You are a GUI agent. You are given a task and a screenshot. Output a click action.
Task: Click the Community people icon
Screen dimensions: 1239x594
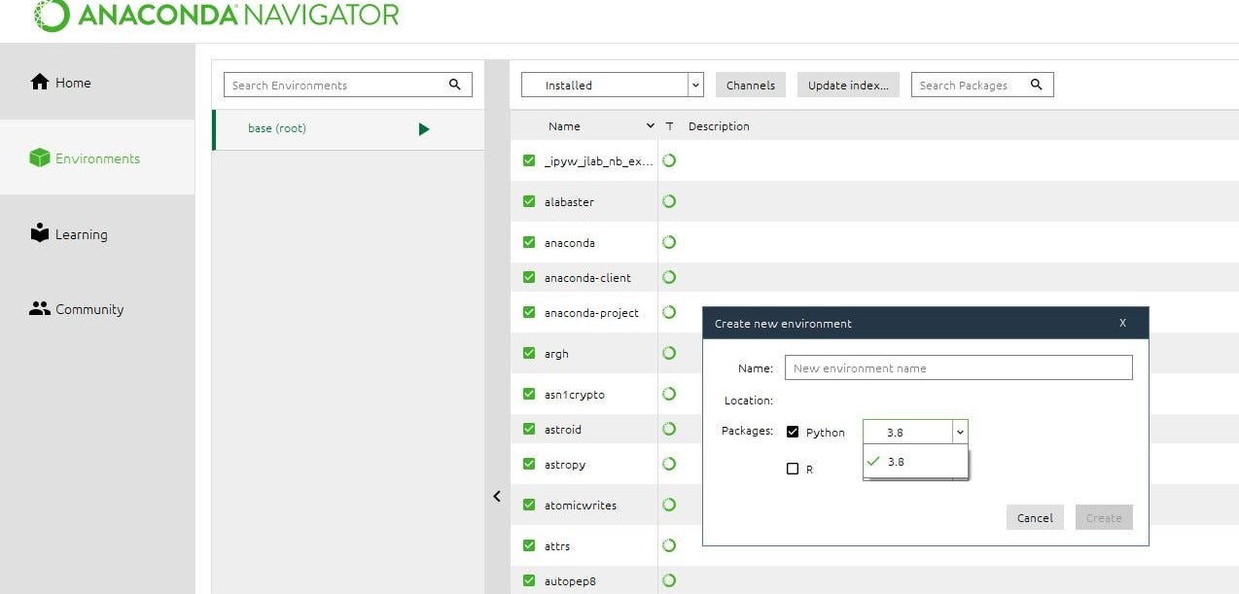40,309
